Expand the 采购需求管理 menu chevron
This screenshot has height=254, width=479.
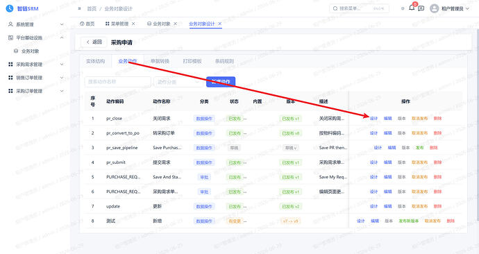point(62,65)
